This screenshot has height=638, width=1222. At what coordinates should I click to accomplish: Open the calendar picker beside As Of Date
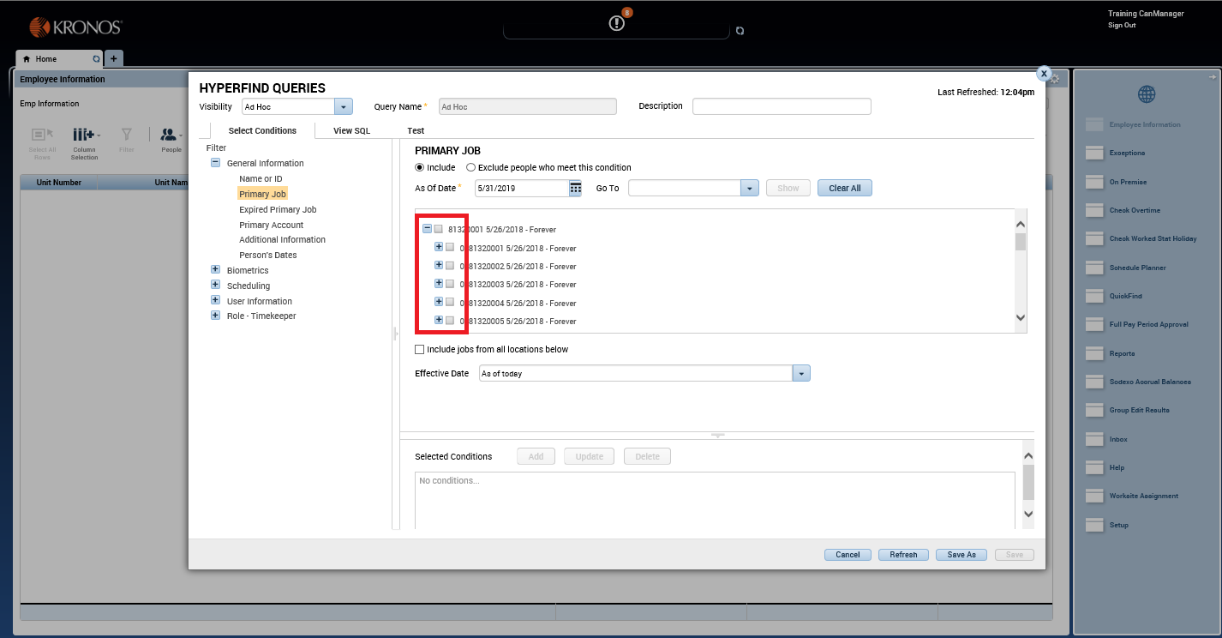click(574, 188)
